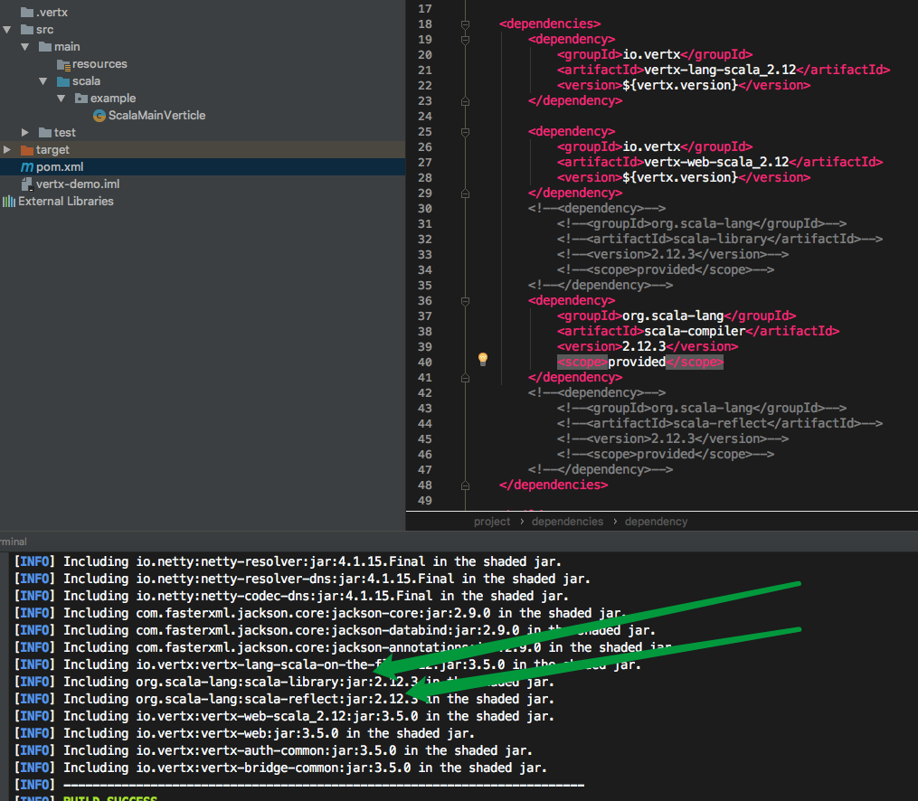918x801 pixels.
Task: Click 'vertx-lang-scala_2.12' artifactId text
Action: [x=720, y=71]
